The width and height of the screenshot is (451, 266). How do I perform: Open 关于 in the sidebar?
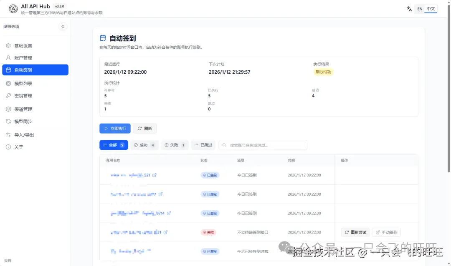pos(35,147)
